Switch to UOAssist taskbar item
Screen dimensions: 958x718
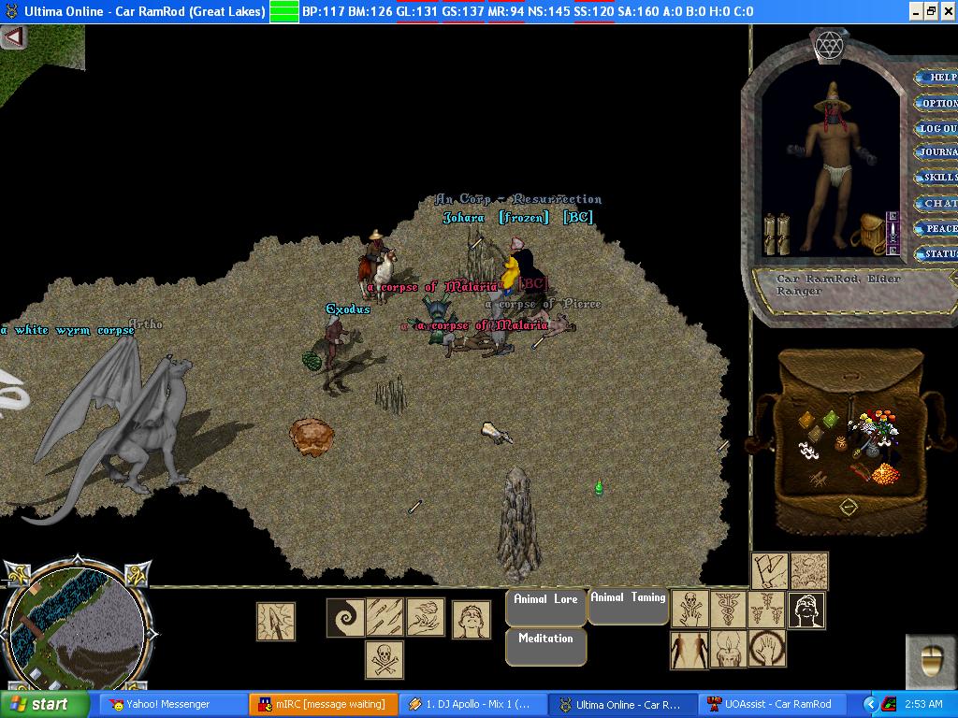[x=773, y=705]
